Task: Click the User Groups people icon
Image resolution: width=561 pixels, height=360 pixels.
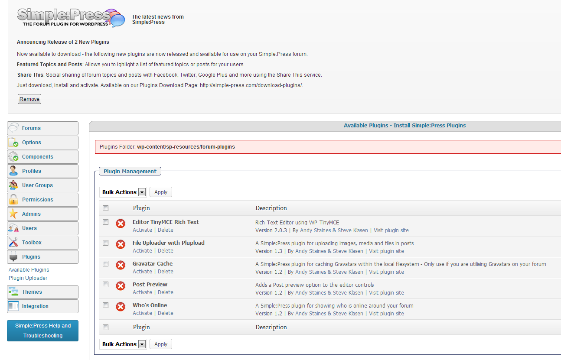Action: coord(13,185)
